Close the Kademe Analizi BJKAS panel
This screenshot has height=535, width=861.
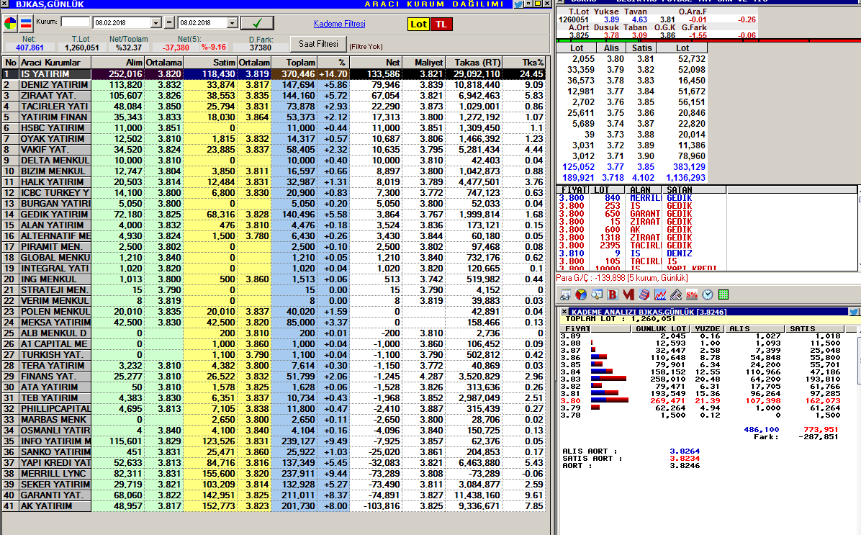click(564, 312)
